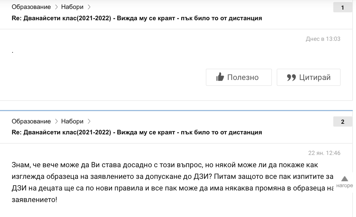Go to the Набори section from the first post
This screenshot has width=356, height=217.
[x=72, y=7]
